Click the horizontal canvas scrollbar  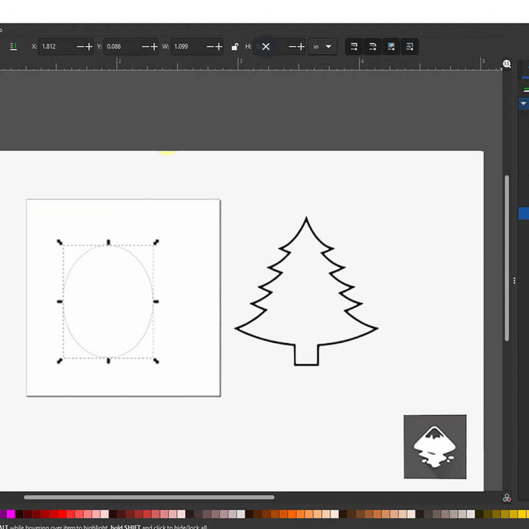coord(149,497)
